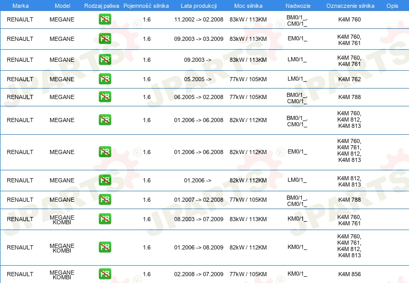409x283 pixels.
Task: Click the fuel icon in the K4M 856 row
Action: point(105,274)
